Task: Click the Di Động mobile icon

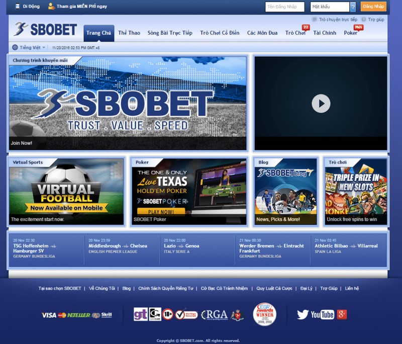Action: coord(18,7)
